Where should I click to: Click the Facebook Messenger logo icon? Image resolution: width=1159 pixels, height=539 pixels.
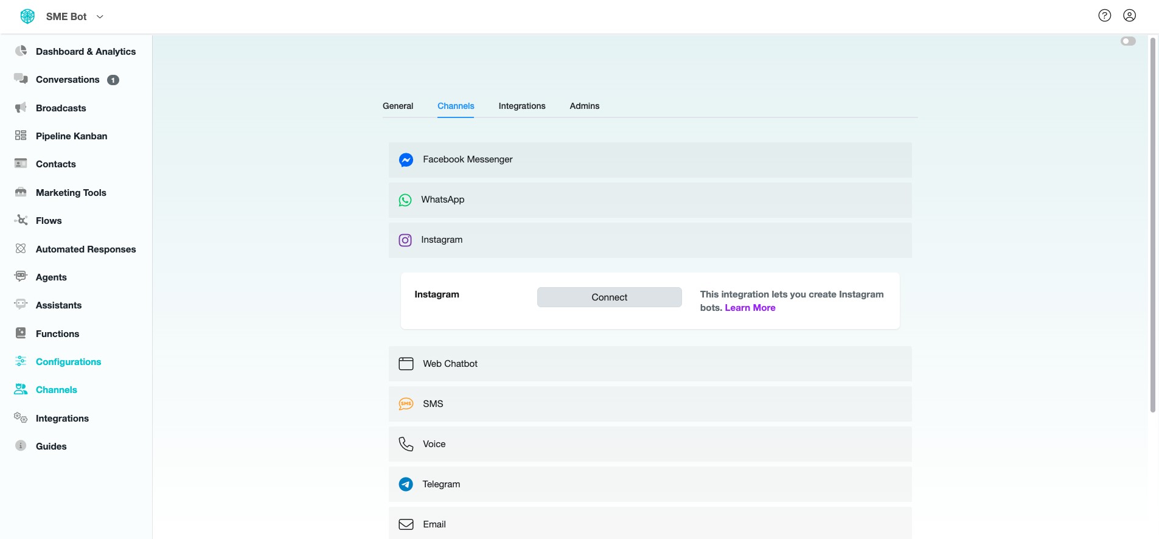tap(406, 160)
